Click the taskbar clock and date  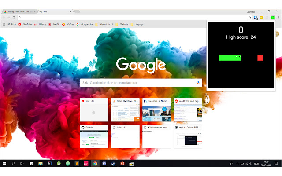click(x=266, y=163)
